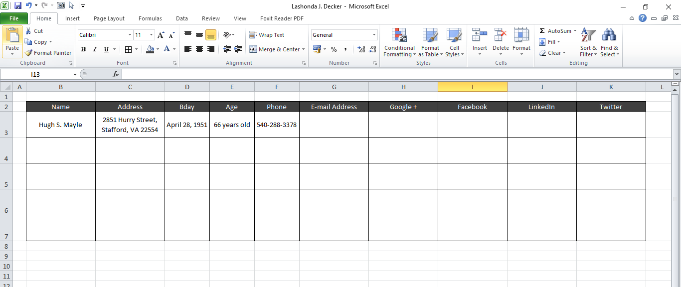The image size is (681, 287).
Task: Click the Insert cells icon
Action: pyautogui.click(x=480, y=35)
